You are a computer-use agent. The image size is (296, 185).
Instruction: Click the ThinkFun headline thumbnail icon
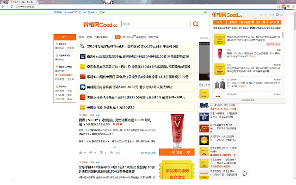coord(83,46)
